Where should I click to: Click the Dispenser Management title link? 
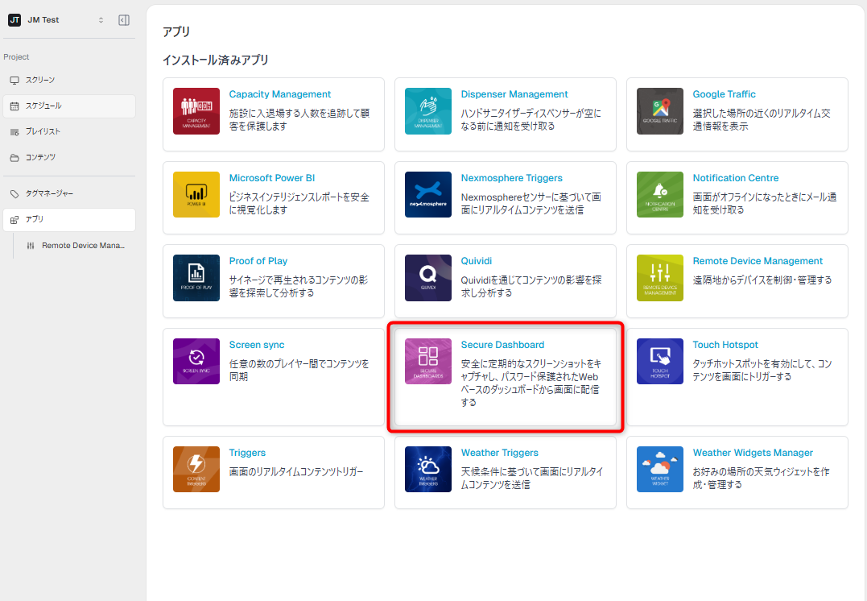pos(514,94)
